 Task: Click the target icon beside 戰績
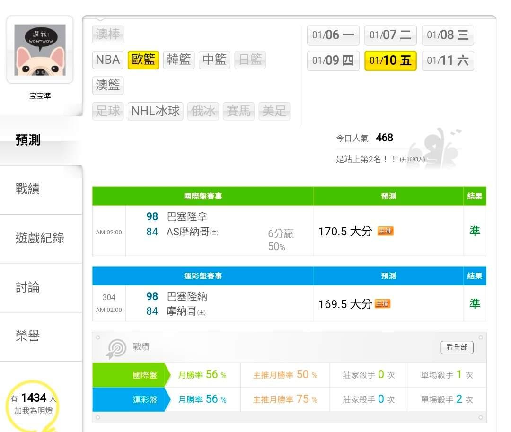[116, 348]
